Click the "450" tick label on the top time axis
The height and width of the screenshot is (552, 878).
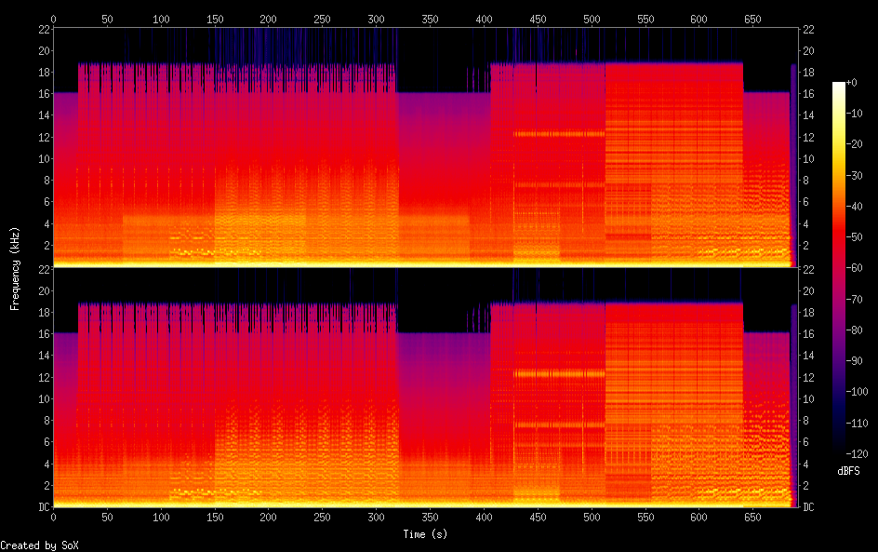click(538, 19)
